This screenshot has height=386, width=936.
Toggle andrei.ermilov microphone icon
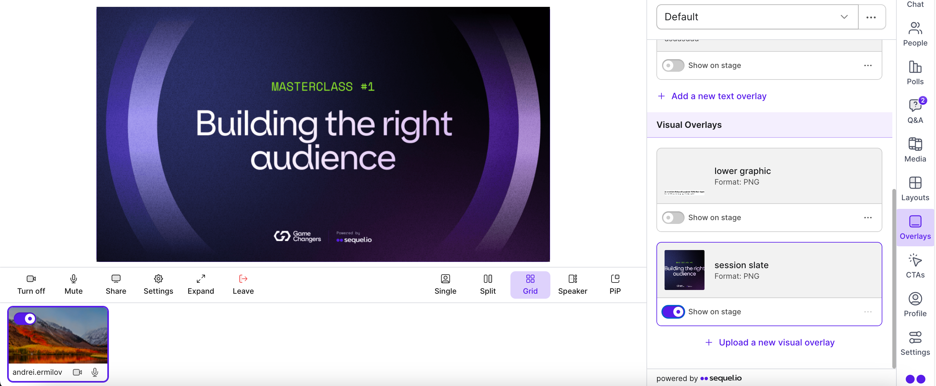95,372
